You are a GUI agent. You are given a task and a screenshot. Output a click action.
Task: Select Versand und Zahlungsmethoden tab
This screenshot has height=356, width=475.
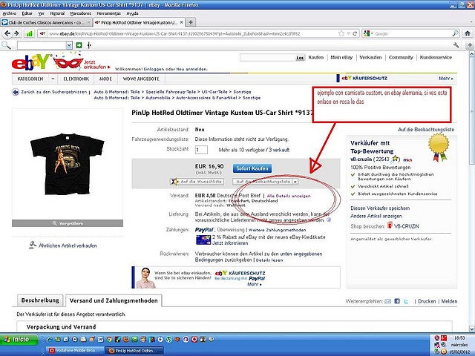(x=114, y=300)
